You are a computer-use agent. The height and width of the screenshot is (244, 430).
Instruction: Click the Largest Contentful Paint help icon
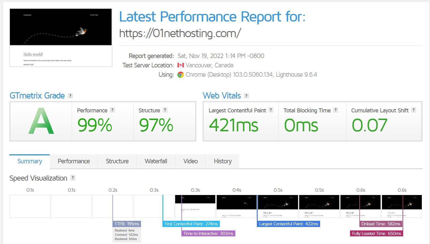(x=271, y=110)
